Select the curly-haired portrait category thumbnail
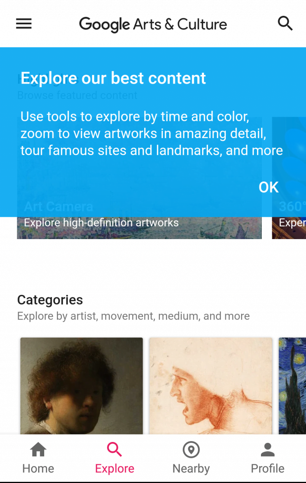306x483 pixels. pos(81,385)
